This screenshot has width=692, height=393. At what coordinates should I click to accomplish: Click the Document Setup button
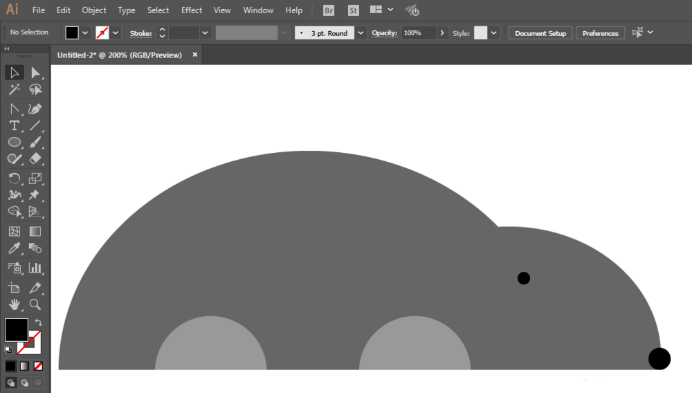point(540,33)
